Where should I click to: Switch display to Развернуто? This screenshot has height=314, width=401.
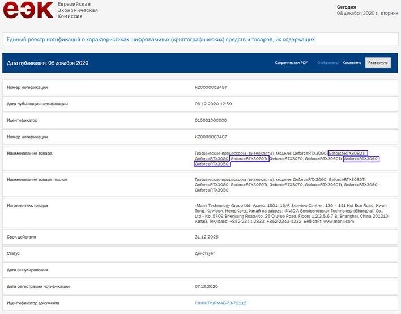point(378,63)
